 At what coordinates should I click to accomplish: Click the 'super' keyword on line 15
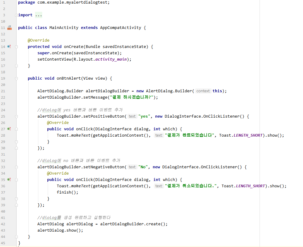click(x=43, y=53)
